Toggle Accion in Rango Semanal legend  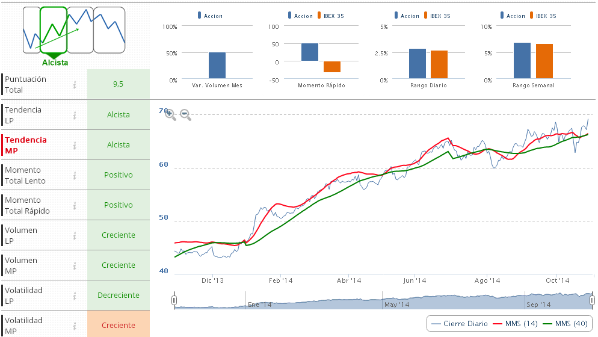[511, 16]
